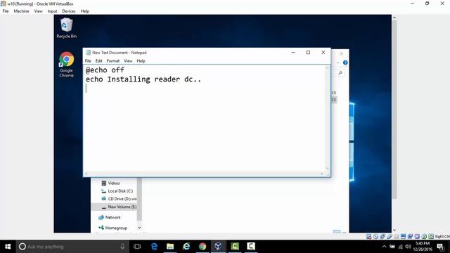Click the Cortana microphone icon
This screenshot has height=253, width=450.
coord(122,247)
